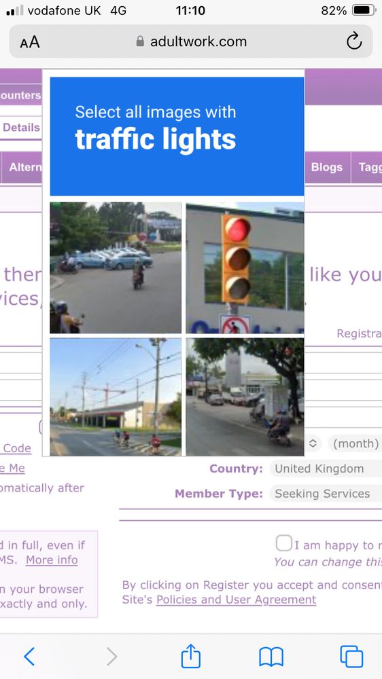
Task: Switch to the Blogs tab
Action: pos(326,167)
